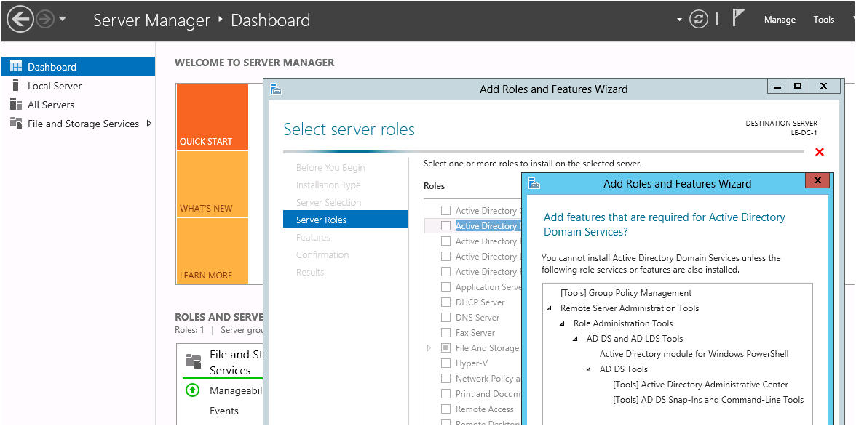Select Features step in the wizard

point(313,237)
